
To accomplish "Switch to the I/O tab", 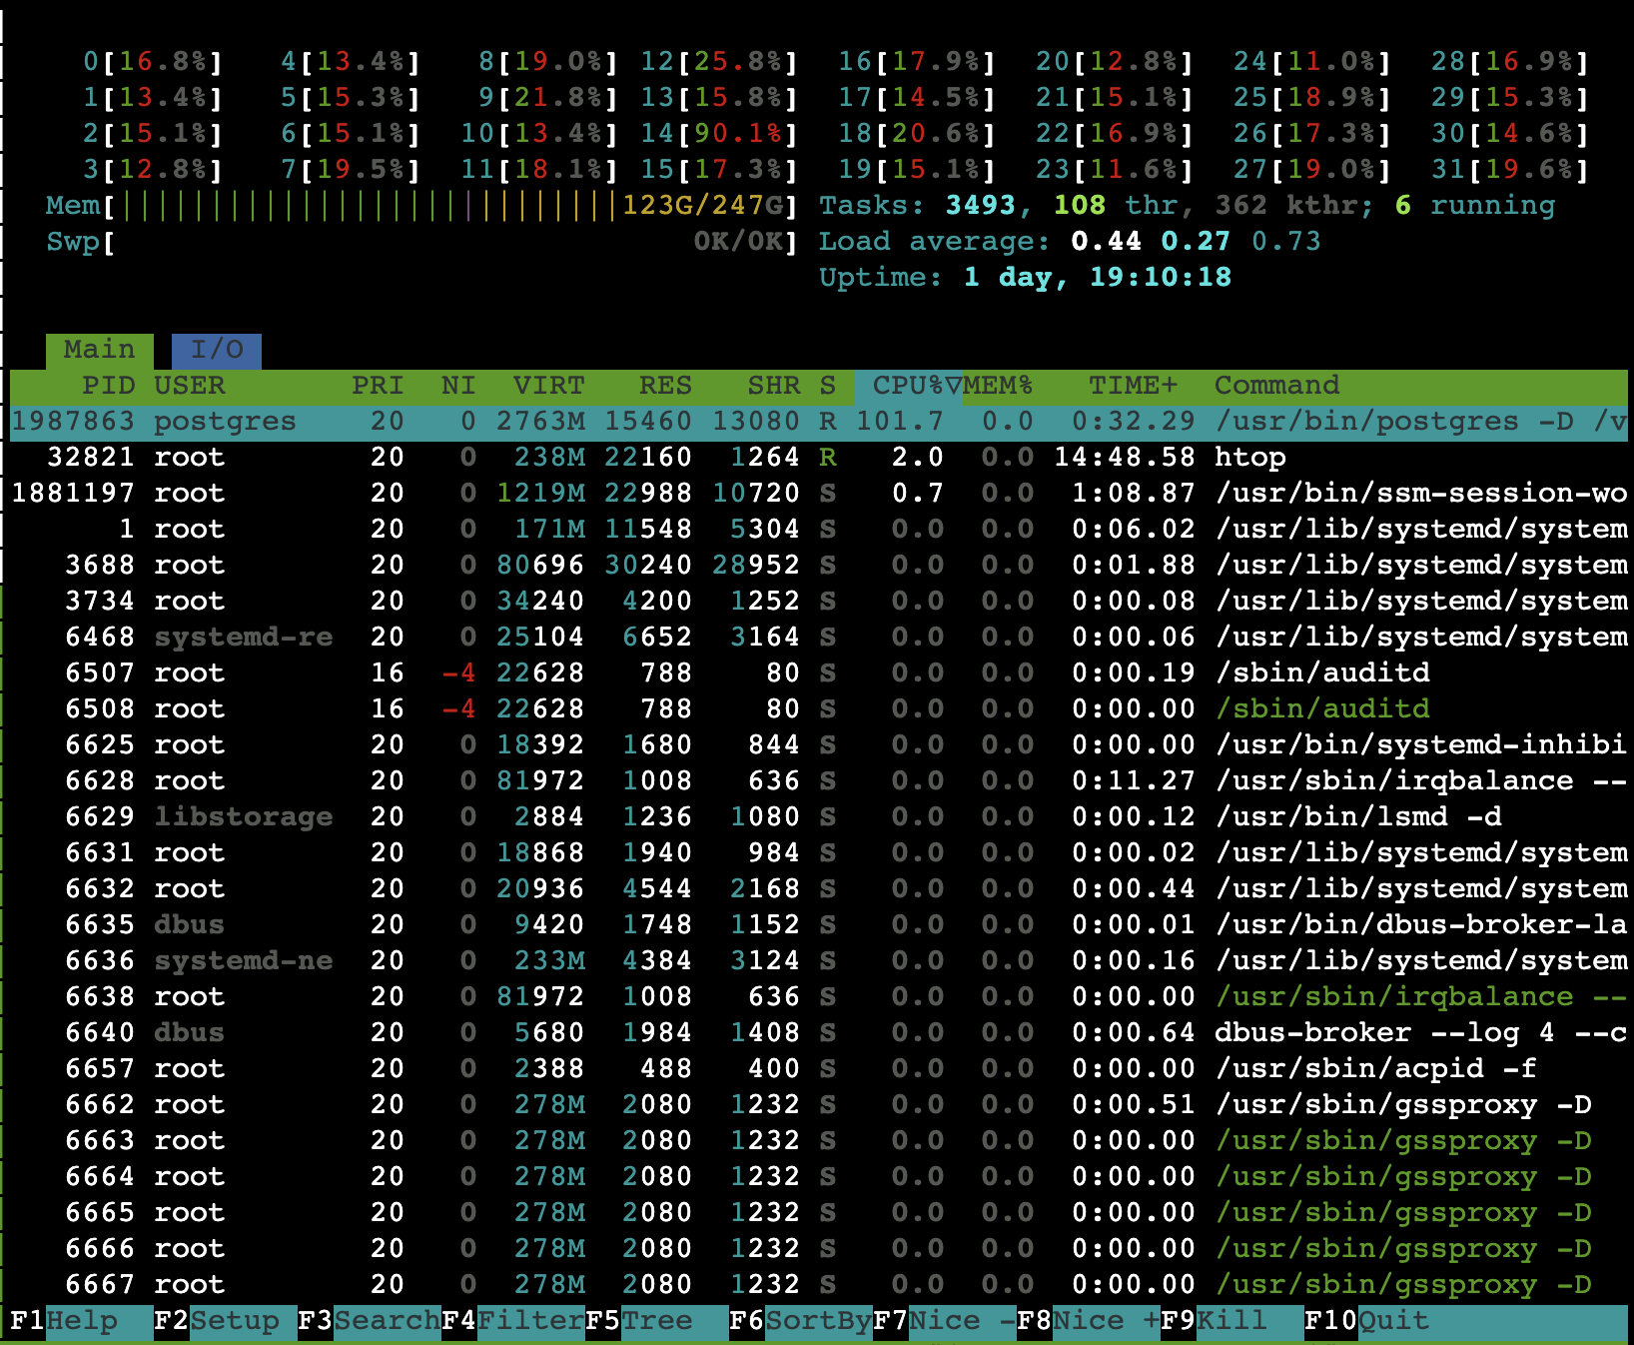I will point(217,350).
